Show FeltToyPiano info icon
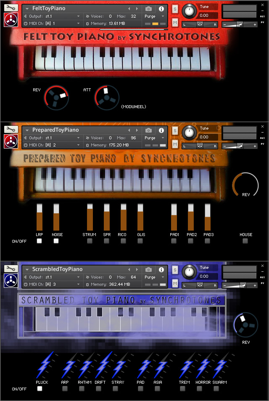This screenshot has height=401, width=269. pyautogui.click(x=161, y=9)
